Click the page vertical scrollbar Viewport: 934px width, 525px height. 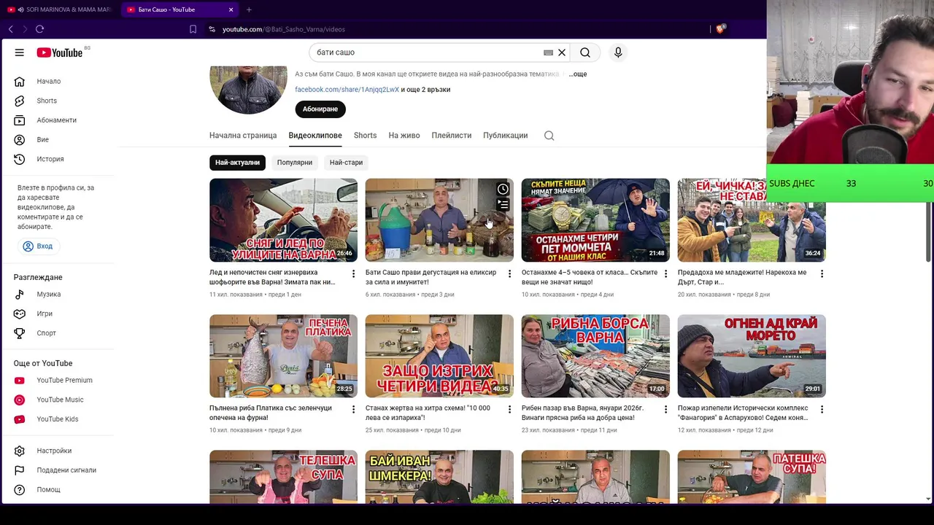coord(928,233)
